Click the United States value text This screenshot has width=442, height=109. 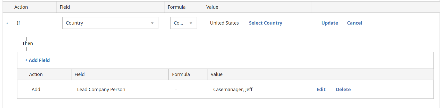[x=224, y=23]
